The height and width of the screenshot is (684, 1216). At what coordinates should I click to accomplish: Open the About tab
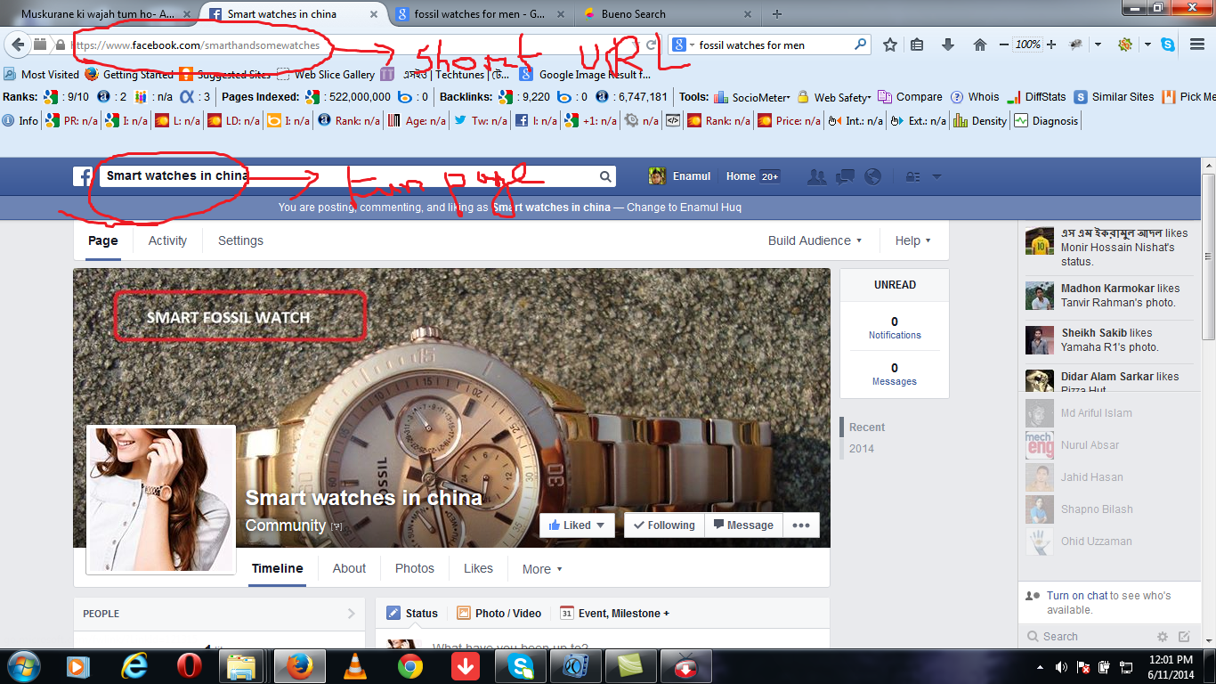(x=349, y=568)
